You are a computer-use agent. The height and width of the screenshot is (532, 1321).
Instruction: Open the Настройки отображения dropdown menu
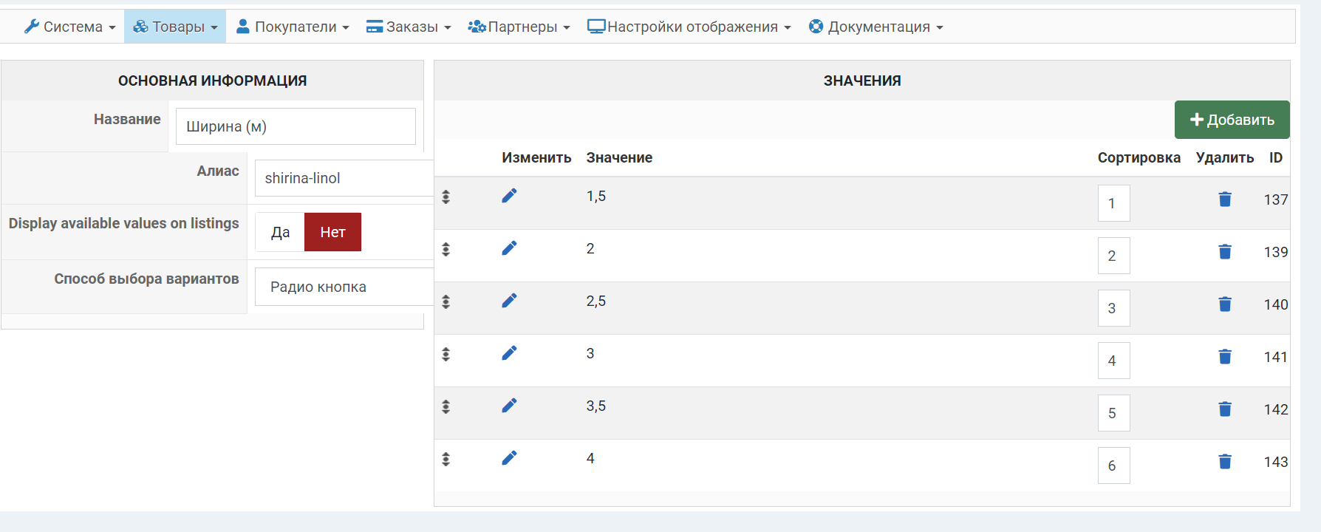(x=689, y=27)
